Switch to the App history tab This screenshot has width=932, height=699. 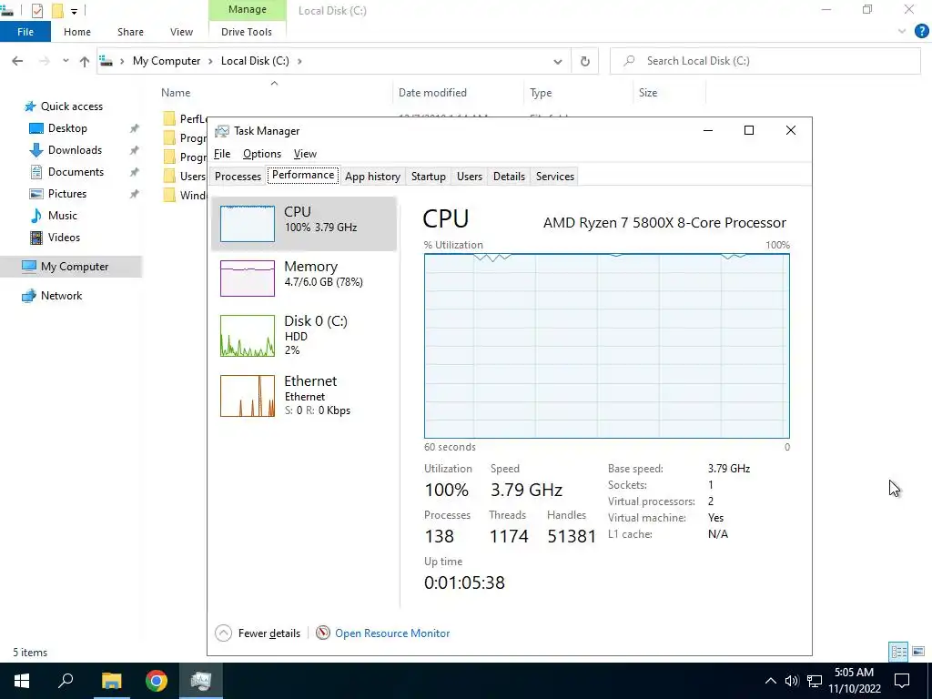click(x=372, y=177)
